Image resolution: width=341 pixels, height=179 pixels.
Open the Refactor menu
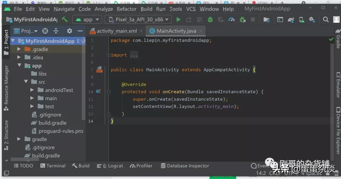(x=126, y=9)
